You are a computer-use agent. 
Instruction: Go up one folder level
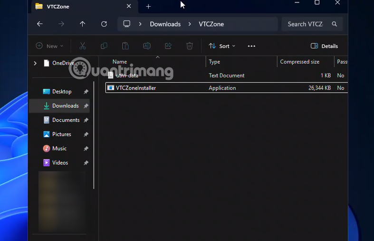coord(83,24)
